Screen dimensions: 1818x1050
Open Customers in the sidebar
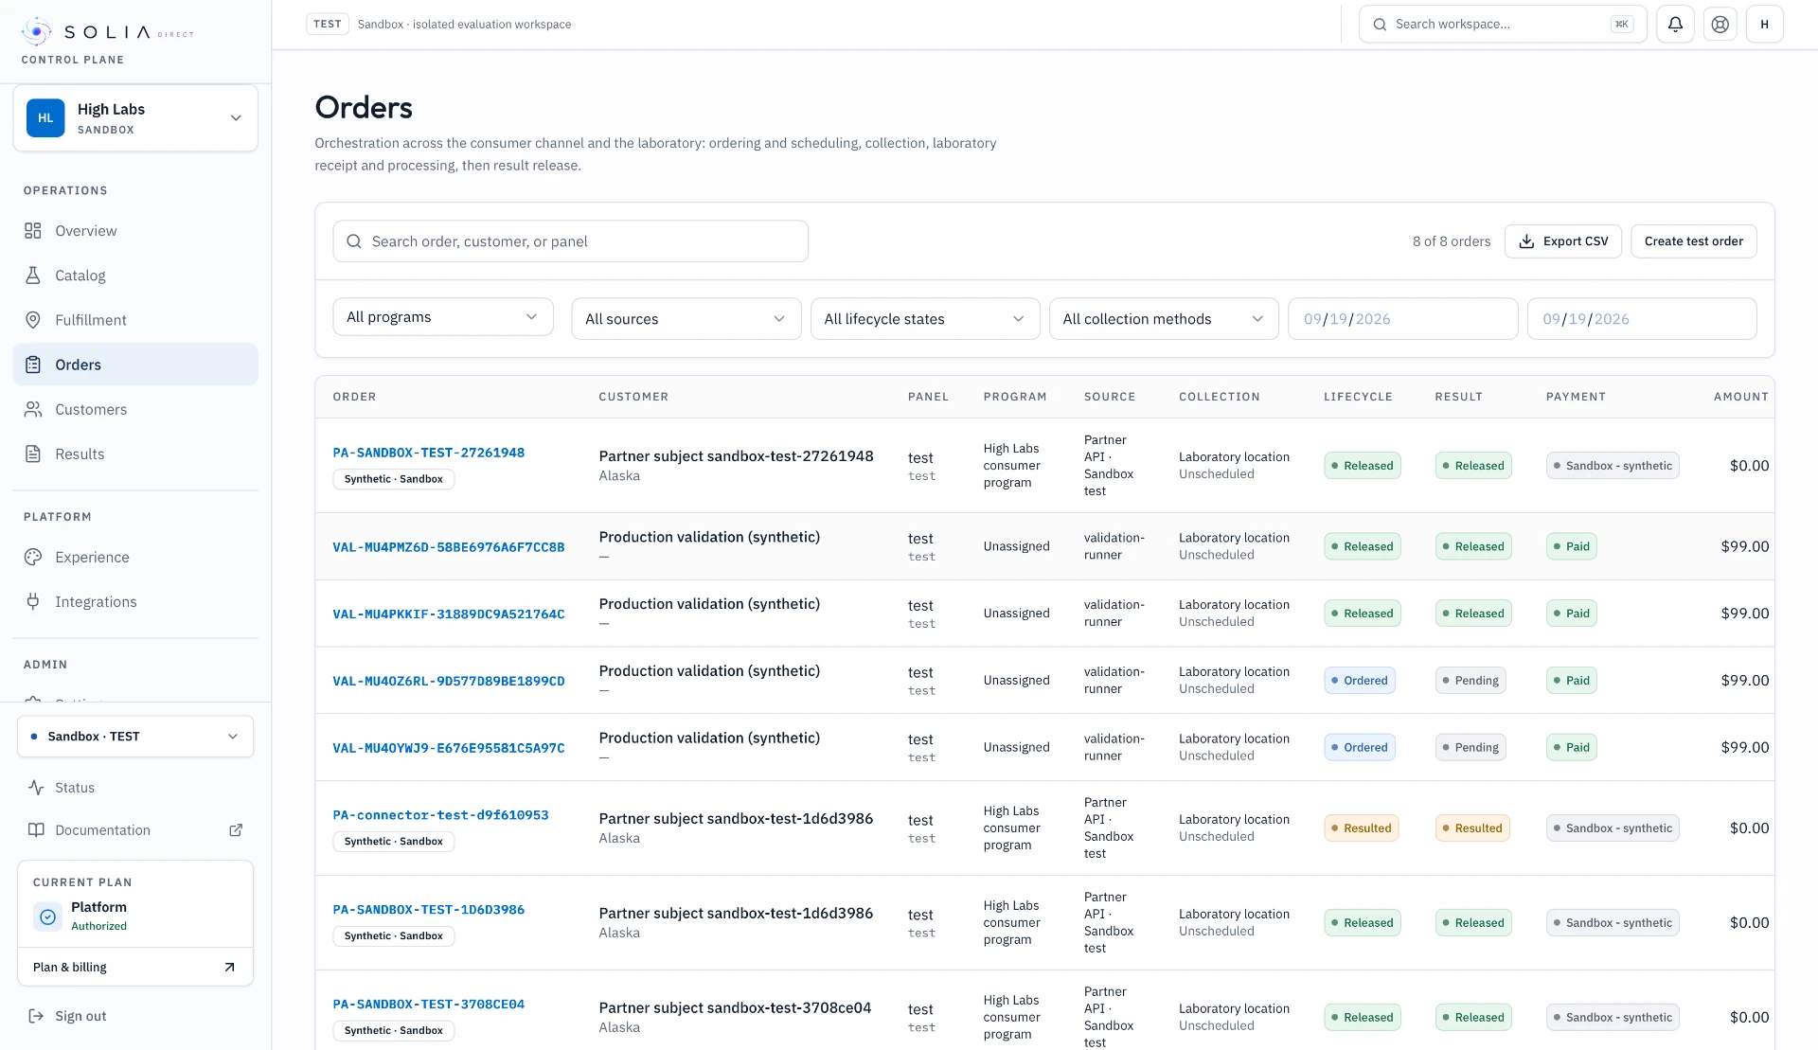135,409
